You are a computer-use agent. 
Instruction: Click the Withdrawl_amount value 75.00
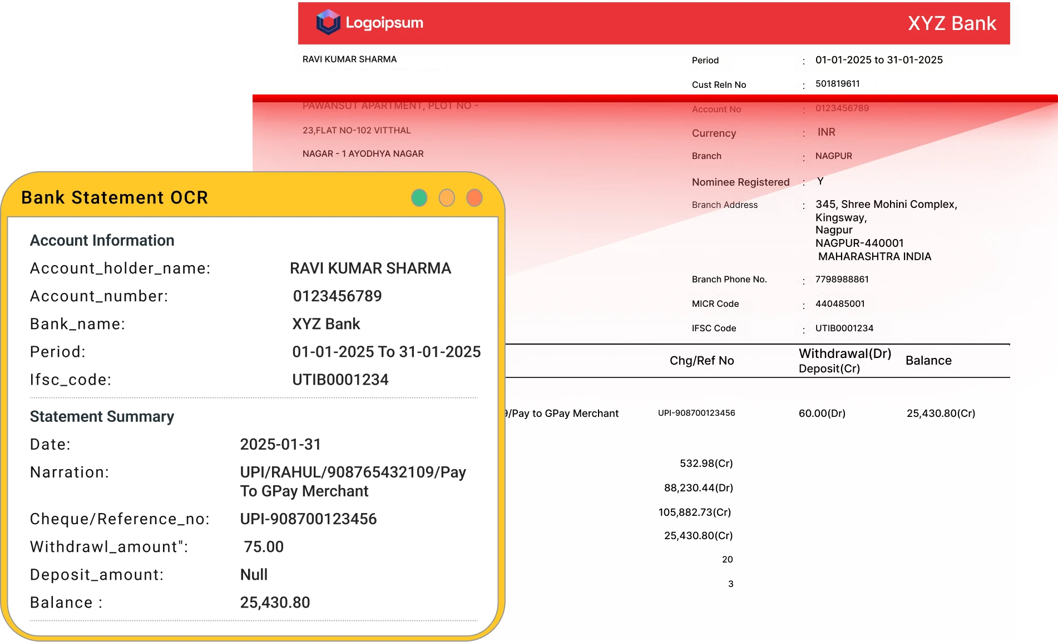(264, 547)
